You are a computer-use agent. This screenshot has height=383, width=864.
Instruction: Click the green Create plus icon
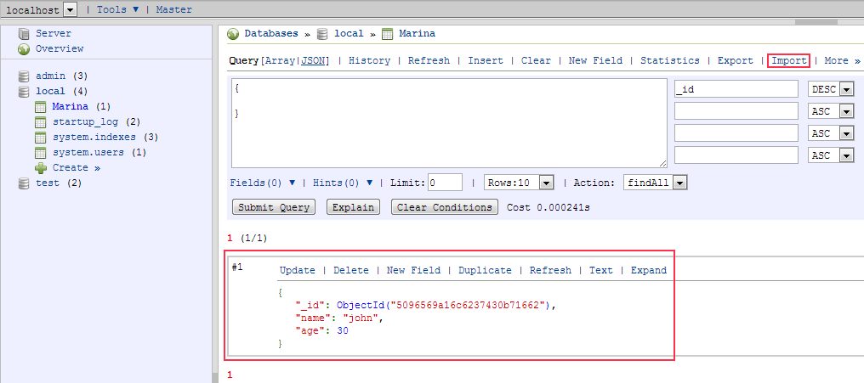(40, 168)
